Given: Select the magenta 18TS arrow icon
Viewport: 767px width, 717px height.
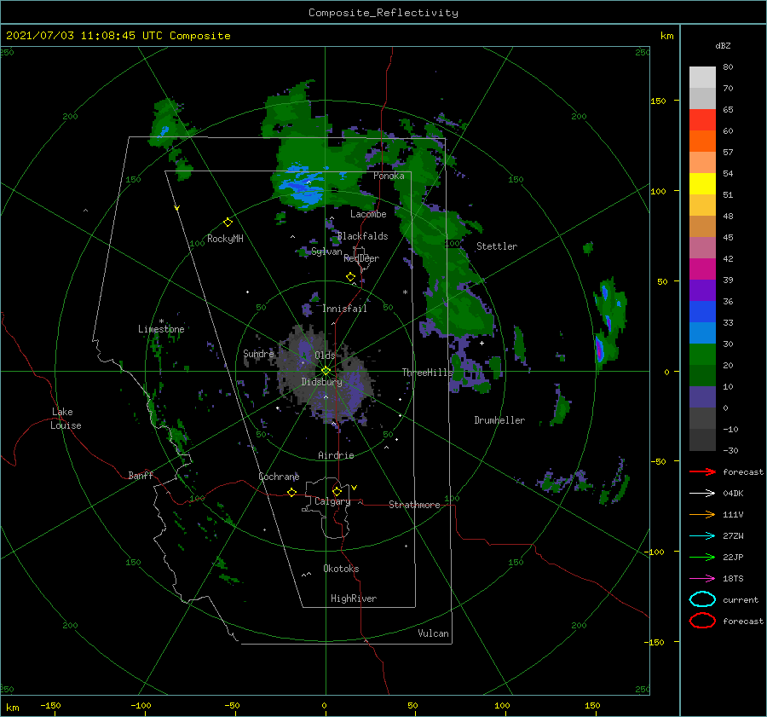Looking at the screenshot, I should (702, 579).
